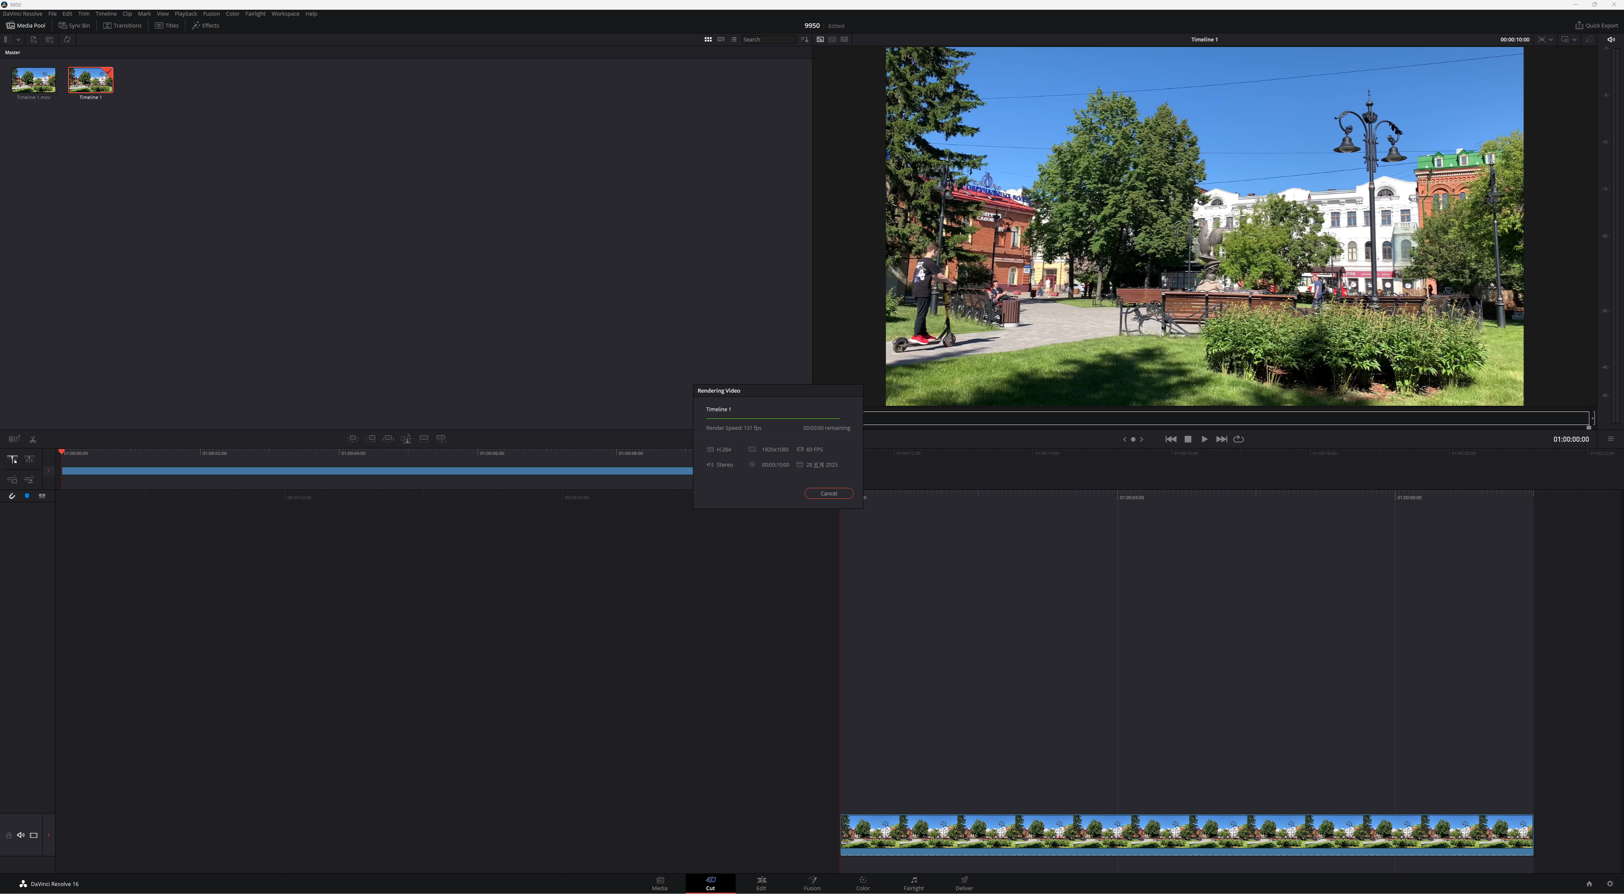1624x894 pixels.
Task: Select the Boring Detector tool icon
Action: point(14,439)
